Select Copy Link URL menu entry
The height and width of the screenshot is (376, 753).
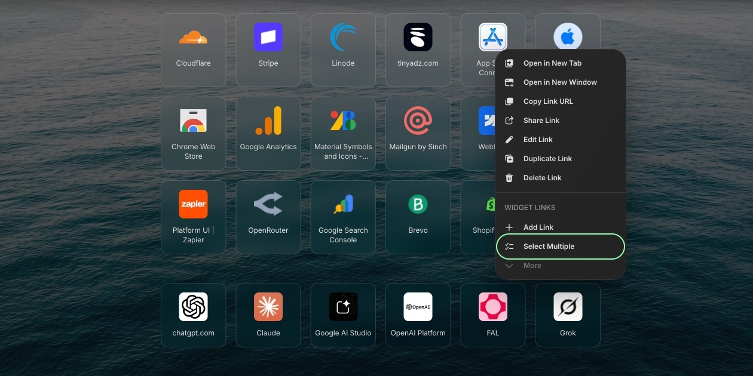561,101
